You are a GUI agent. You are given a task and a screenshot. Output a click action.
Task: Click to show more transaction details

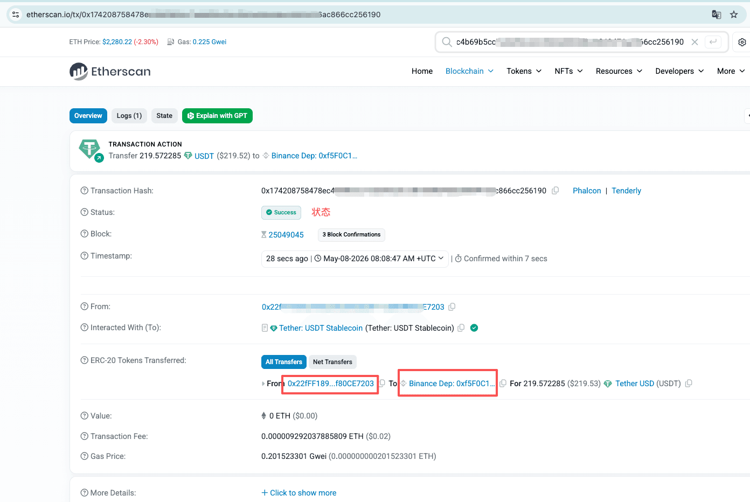pos(299,493)
